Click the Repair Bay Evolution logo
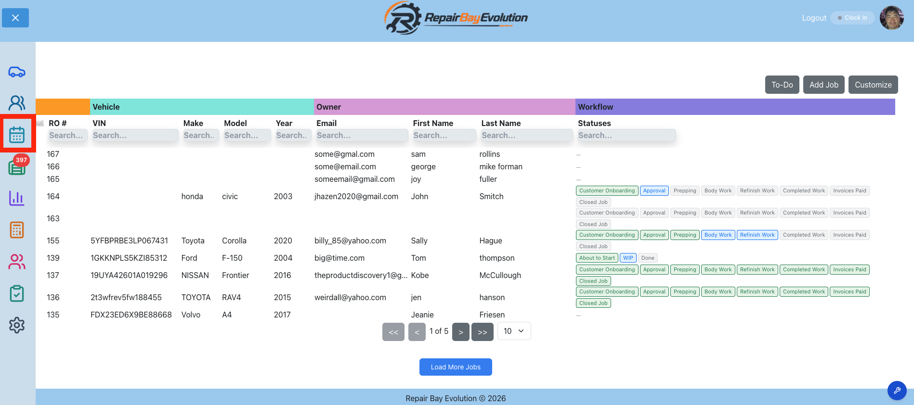Image resolution: width=914 pixels, height=405 pixels. [456, 18]
